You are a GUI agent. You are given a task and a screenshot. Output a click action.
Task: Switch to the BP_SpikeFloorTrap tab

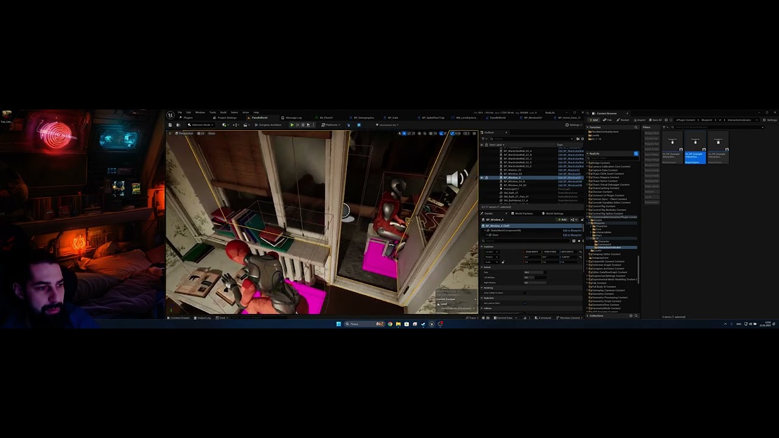coord(430,117)
